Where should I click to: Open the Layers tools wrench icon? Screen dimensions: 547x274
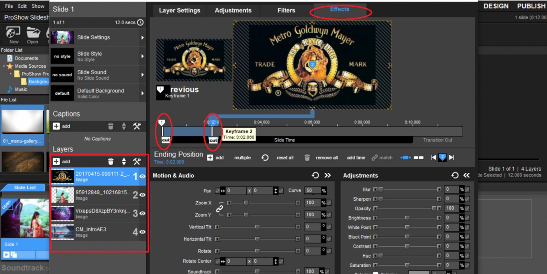[x=137, y=161]
